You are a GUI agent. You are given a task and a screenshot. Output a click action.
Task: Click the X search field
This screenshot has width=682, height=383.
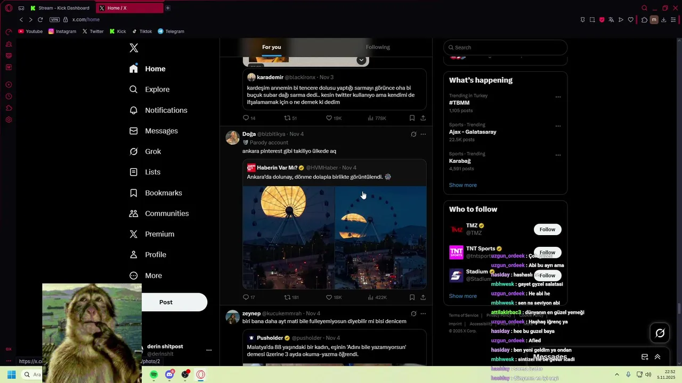505,47
